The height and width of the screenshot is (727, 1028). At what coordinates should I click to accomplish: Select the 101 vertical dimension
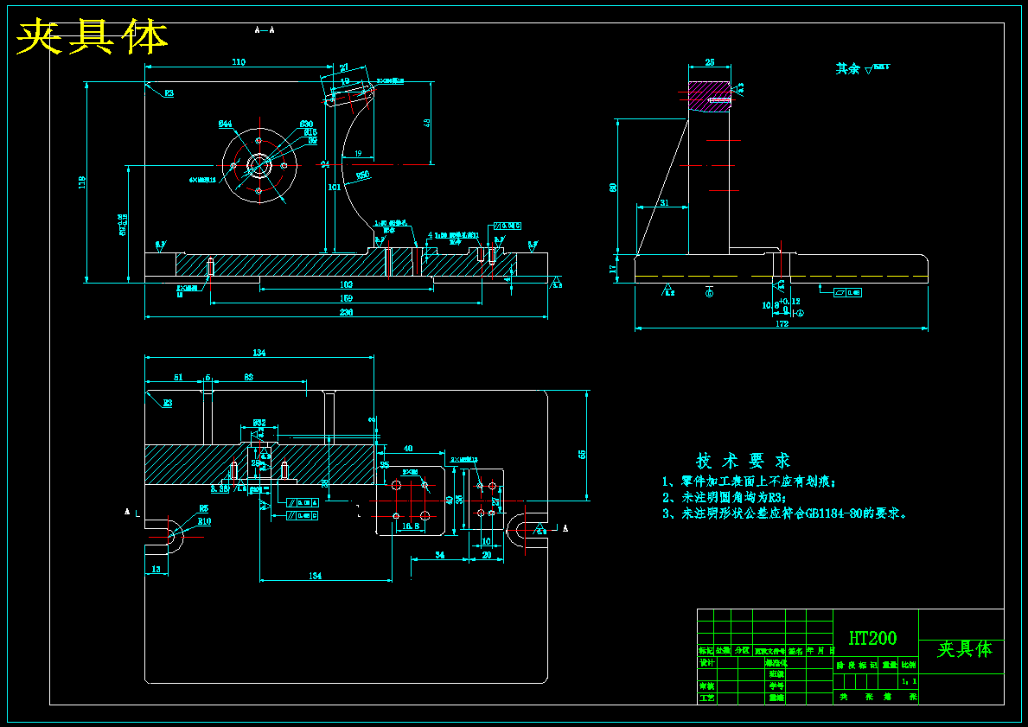click(x=334, y=187)
